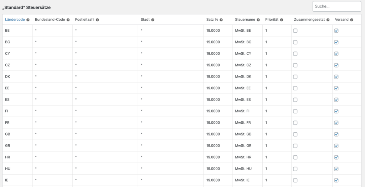Screen dimensions: 365x187
Task: Edit country code cell GB
Action: pyautogui.click(x=17, y=134)
